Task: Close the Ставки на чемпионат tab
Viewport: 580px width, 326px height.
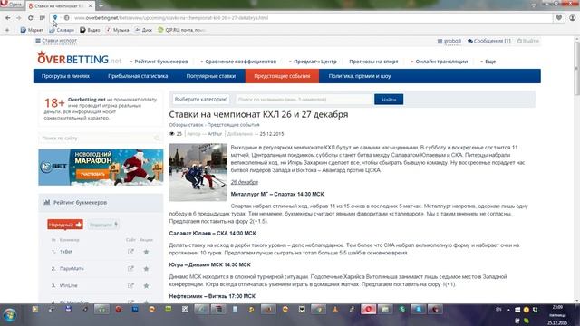Action: click(90, 6)
